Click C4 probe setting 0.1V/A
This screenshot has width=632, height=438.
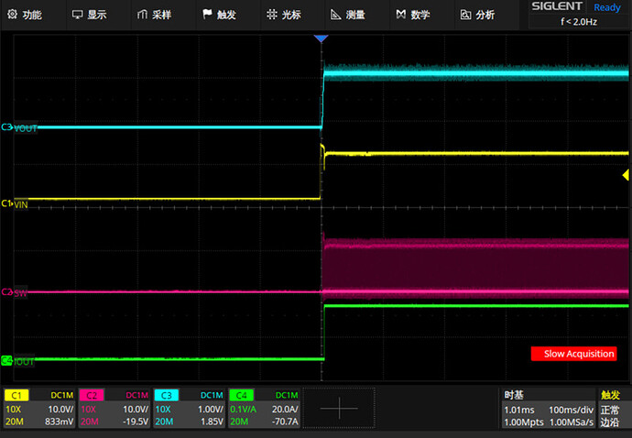point(243,409)
